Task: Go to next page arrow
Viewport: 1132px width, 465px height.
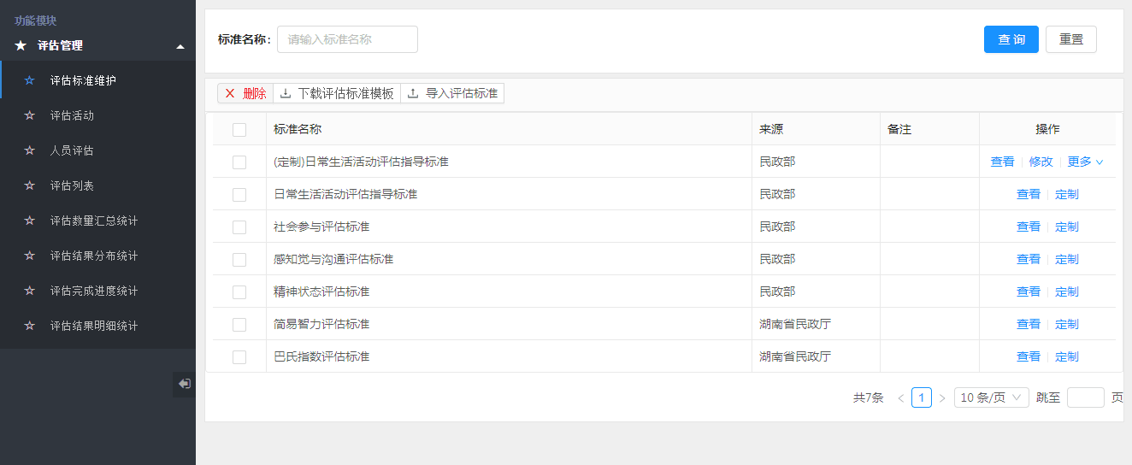Action: point(942,397)
